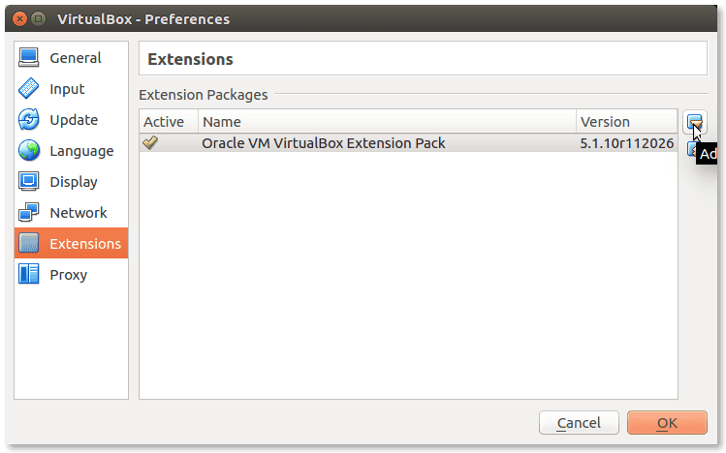Confirm preferences with OK button

click(x=667, y=422)
